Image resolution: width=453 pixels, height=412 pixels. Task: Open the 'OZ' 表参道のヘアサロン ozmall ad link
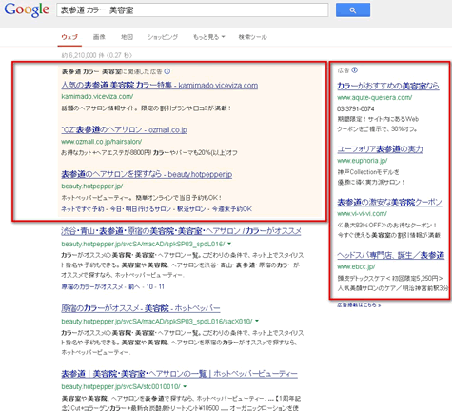124,129
